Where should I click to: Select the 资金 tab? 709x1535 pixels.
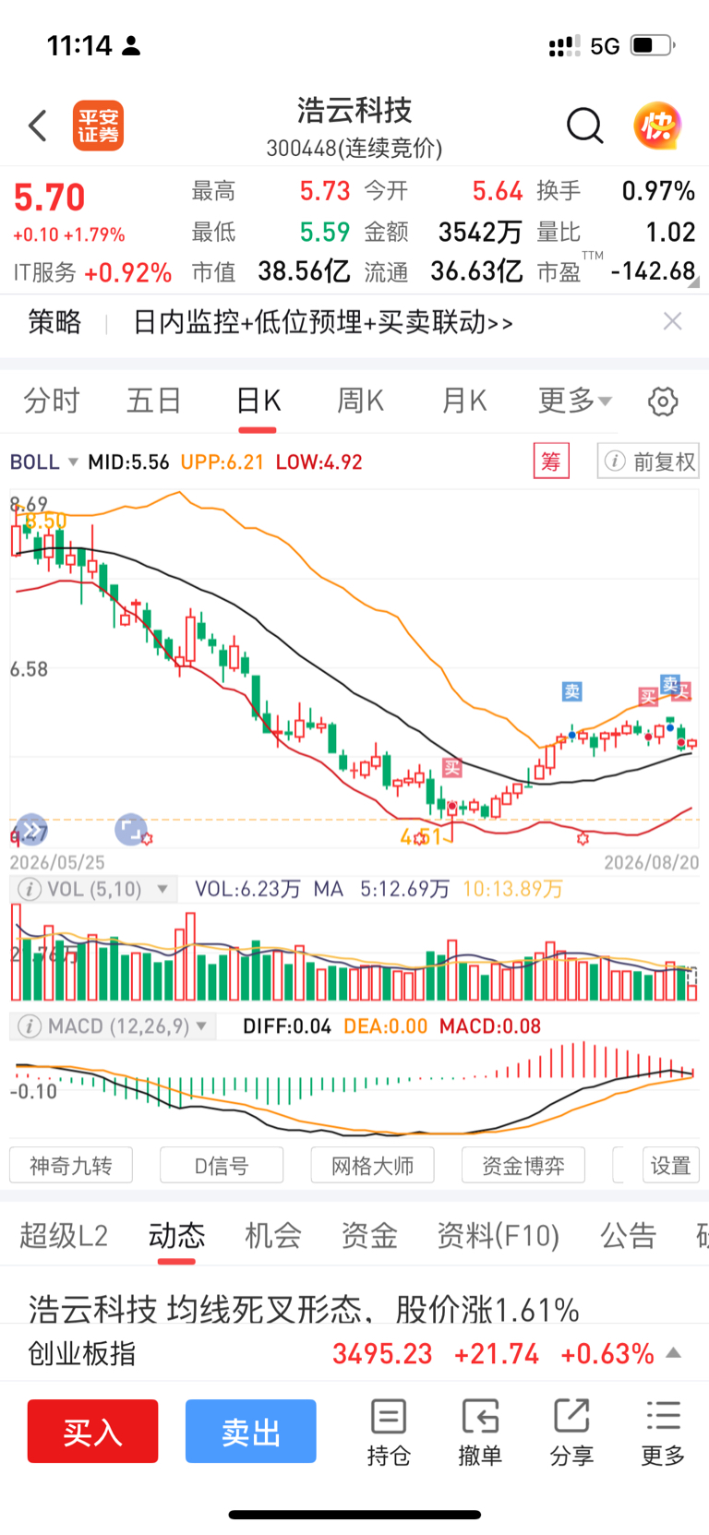click(x=369, y=1235)
